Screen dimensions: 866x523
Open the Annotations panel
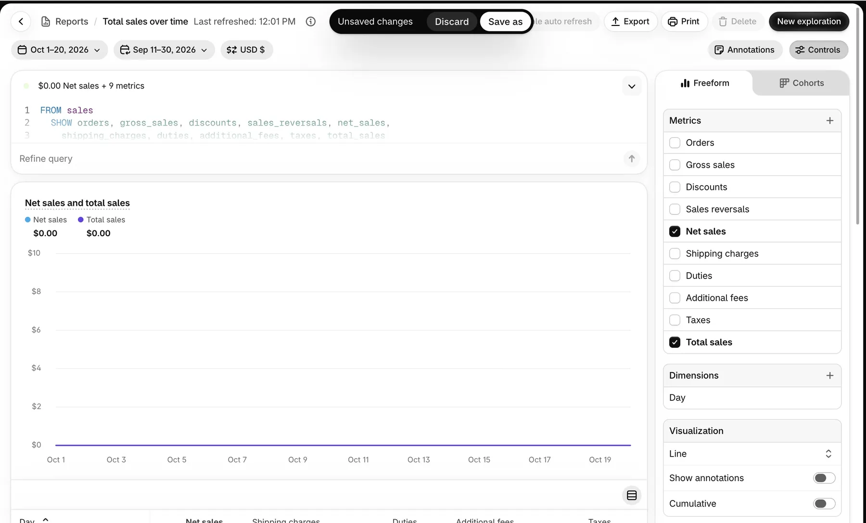[745, 50]
